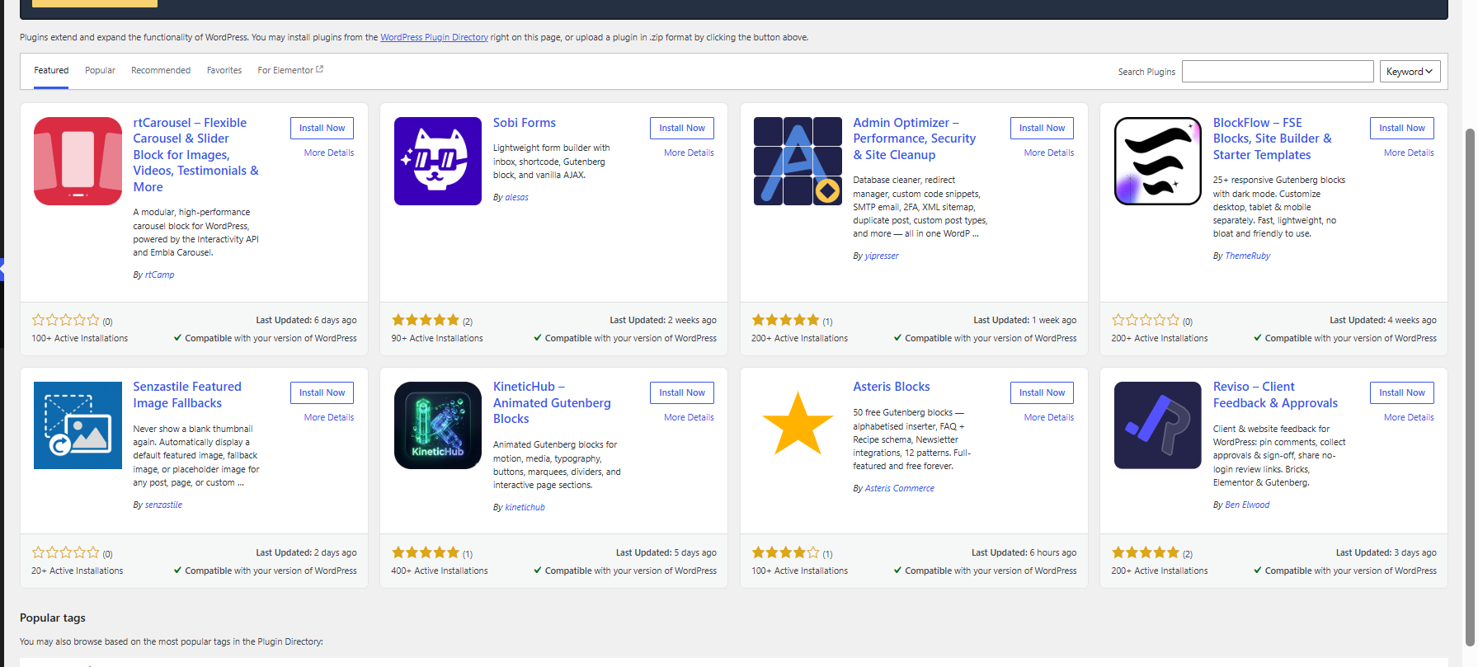View More Details for KineticHub
This screenshot has width=1478, height=667.
[689, 418]
